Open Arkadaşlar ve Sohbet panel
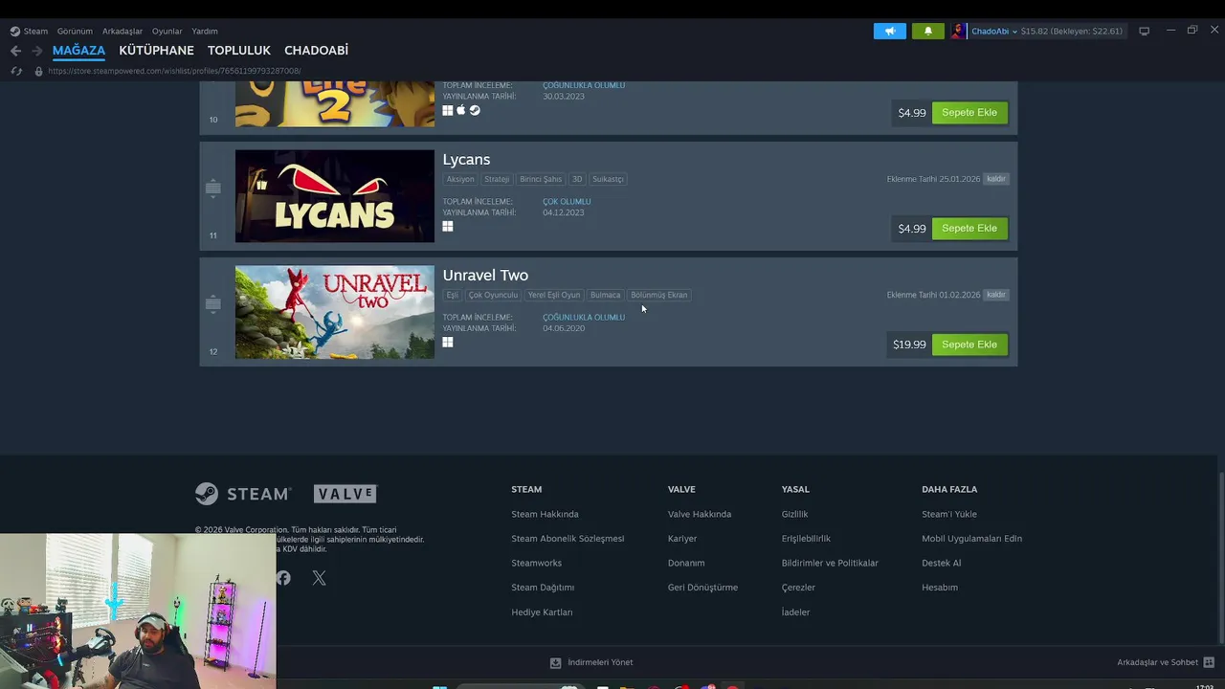Viewport: 1225px width, 689px height. (x=1157, y=662)
